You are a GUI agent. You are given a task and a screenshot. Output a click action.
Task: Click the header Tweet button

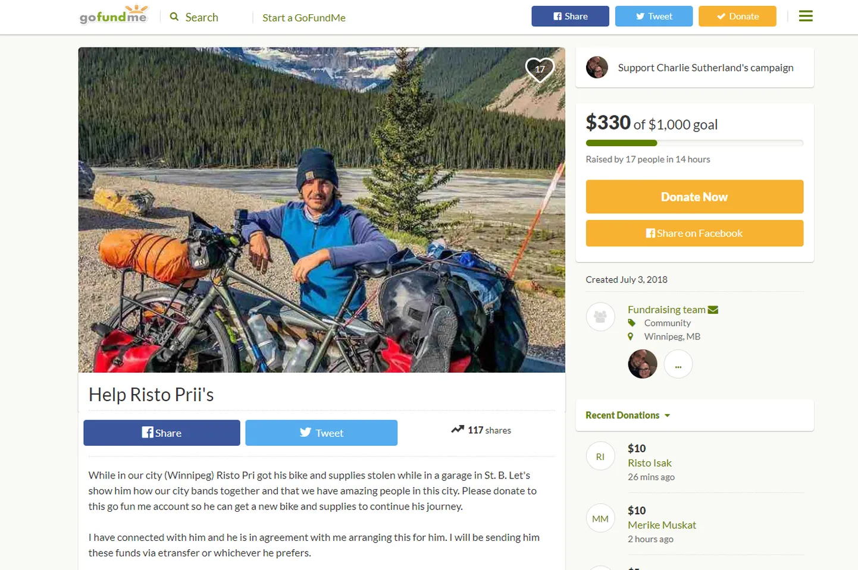654,16
